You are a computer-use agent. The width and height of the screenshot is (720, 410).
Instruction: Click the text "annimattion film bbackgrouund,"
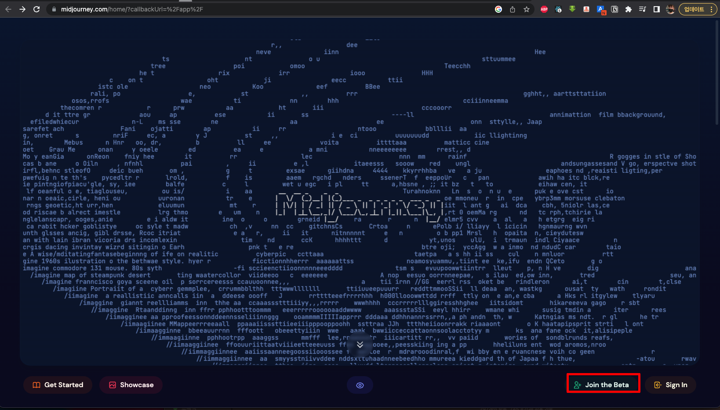(x=607, y=115)
